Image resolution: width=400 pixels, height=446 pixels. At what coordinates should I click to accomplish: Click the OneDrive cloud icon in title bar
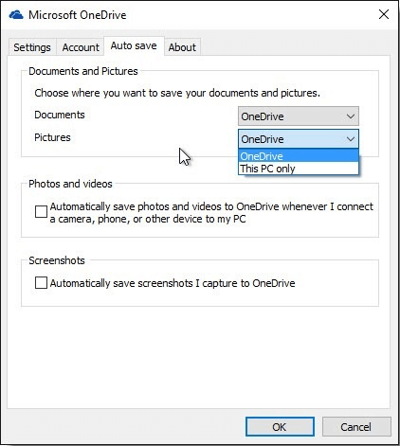pos(16,15)
